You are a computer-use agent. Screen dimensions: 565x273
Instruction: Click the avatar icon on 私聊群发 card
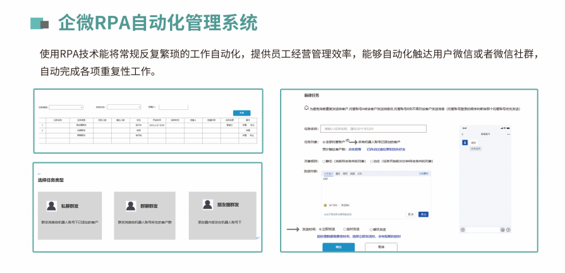coord(52,206)
